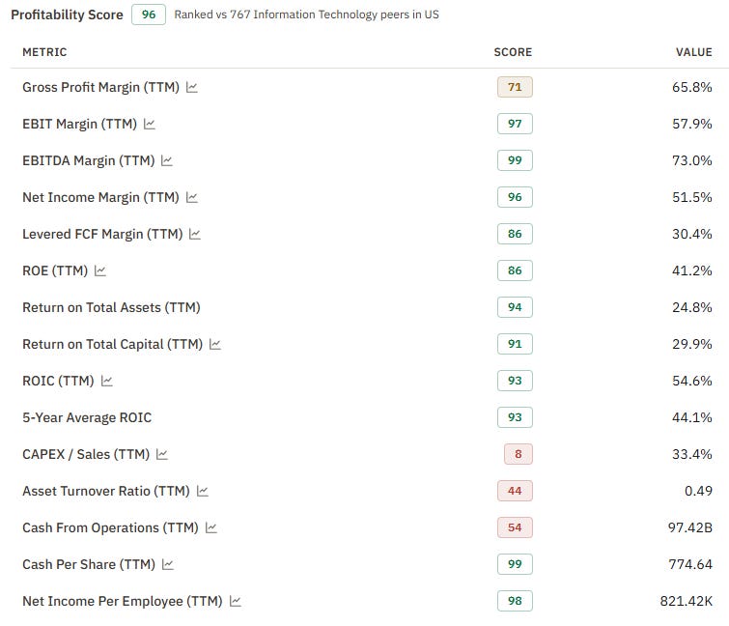
Task: Click the Gross Profit Margin score 71 badge
Action: pos(515,87)
